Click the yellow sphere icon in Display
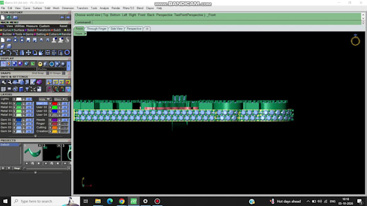367x206 pixels. coord(40,64)
